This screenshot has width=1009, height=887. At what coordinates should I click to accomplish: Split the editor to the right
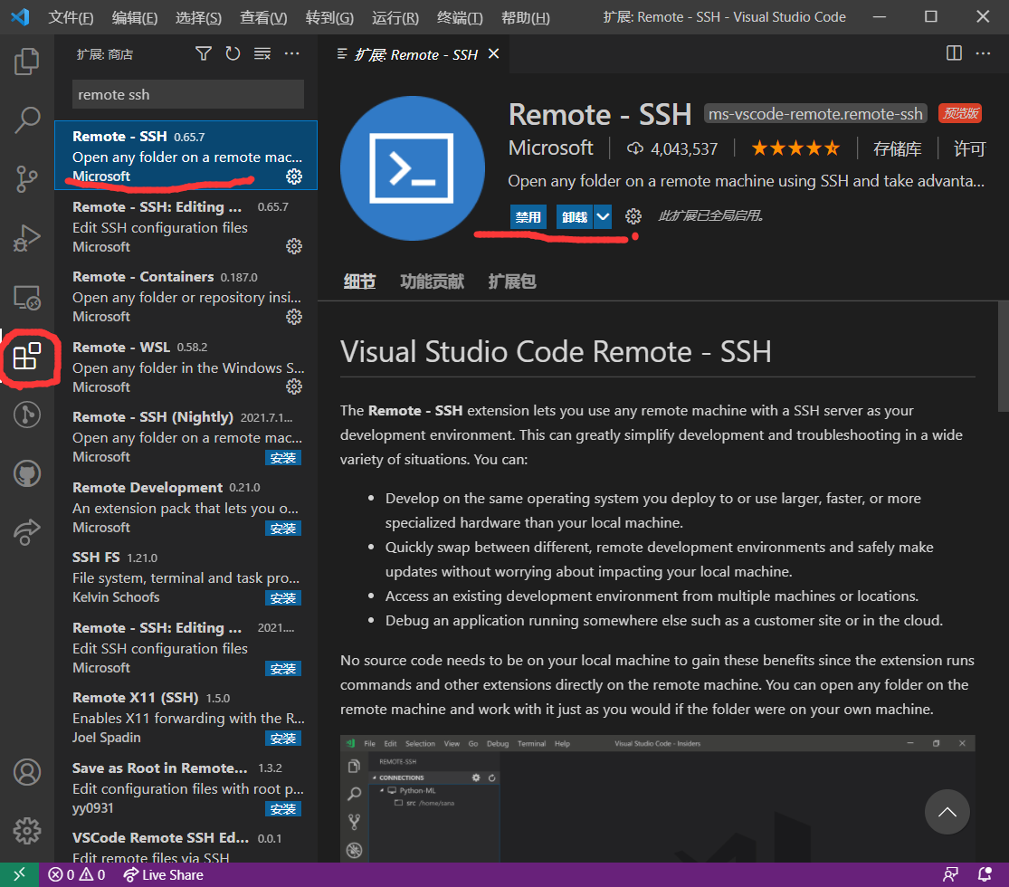[954, 52]
